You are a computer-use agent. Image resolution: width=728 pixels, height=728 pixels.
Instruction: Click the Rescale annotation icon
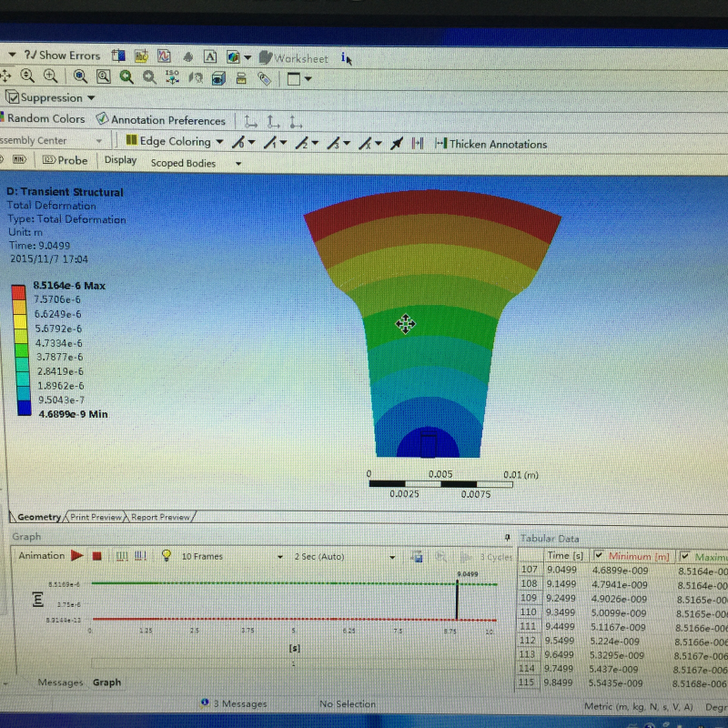click(x=241, y=78)
